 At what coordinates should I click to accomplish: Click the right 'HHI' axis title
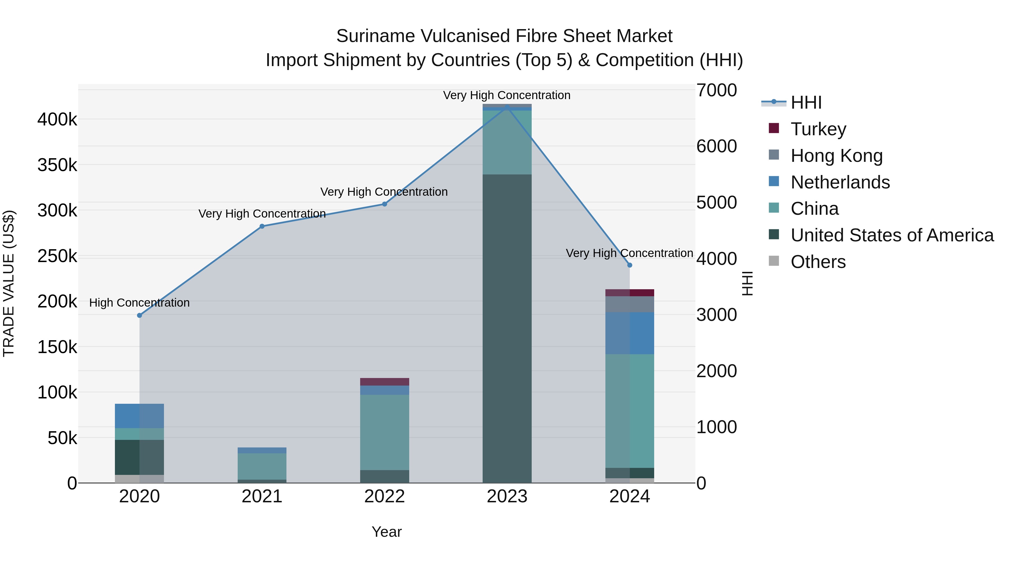(x=748, y=283)
